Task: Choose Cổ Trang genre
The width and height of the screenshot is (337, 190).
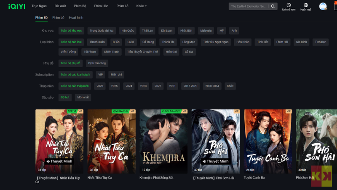Action: click(x=148, y=42)
